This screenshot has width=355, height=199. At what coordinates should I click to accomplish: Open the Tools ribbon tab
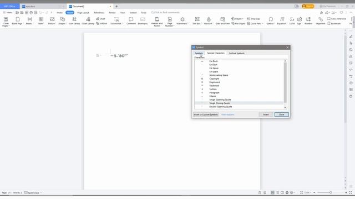[144, 13]
